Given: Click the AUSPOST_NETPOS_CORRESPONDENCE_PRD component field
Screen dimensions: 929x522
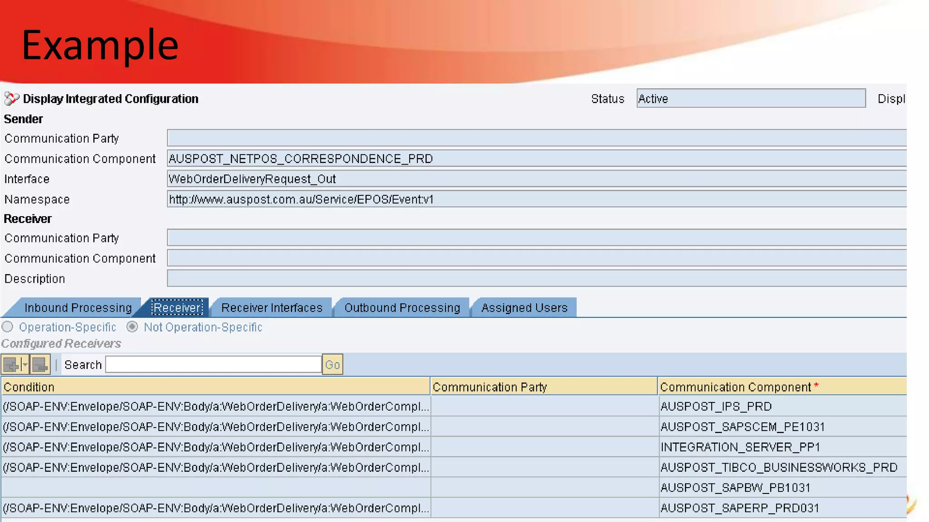Looking at the screenshot, I should (537, 159).
